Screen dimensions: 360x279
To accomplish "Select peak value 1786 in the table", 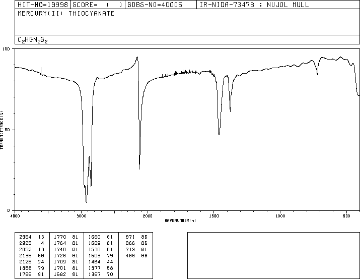I will 25,274.
